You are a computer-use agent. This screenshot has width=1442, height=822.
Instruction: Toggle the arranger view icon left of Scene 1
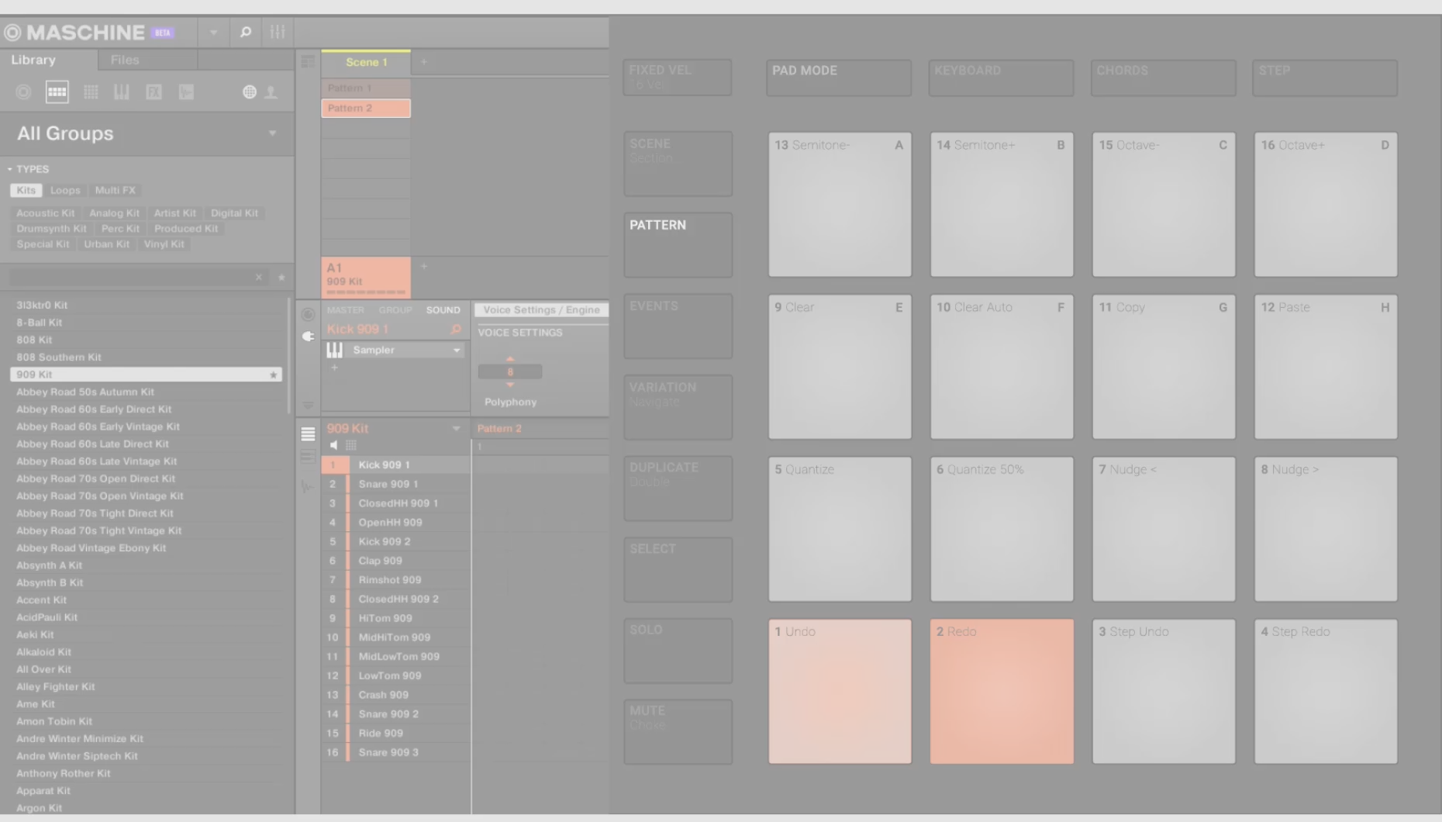click(308, 62)
